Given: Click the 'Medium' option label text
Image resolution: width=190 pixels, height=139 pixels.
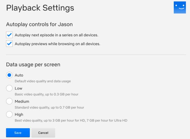Looking at the screenshot, I should pos(22,101).
